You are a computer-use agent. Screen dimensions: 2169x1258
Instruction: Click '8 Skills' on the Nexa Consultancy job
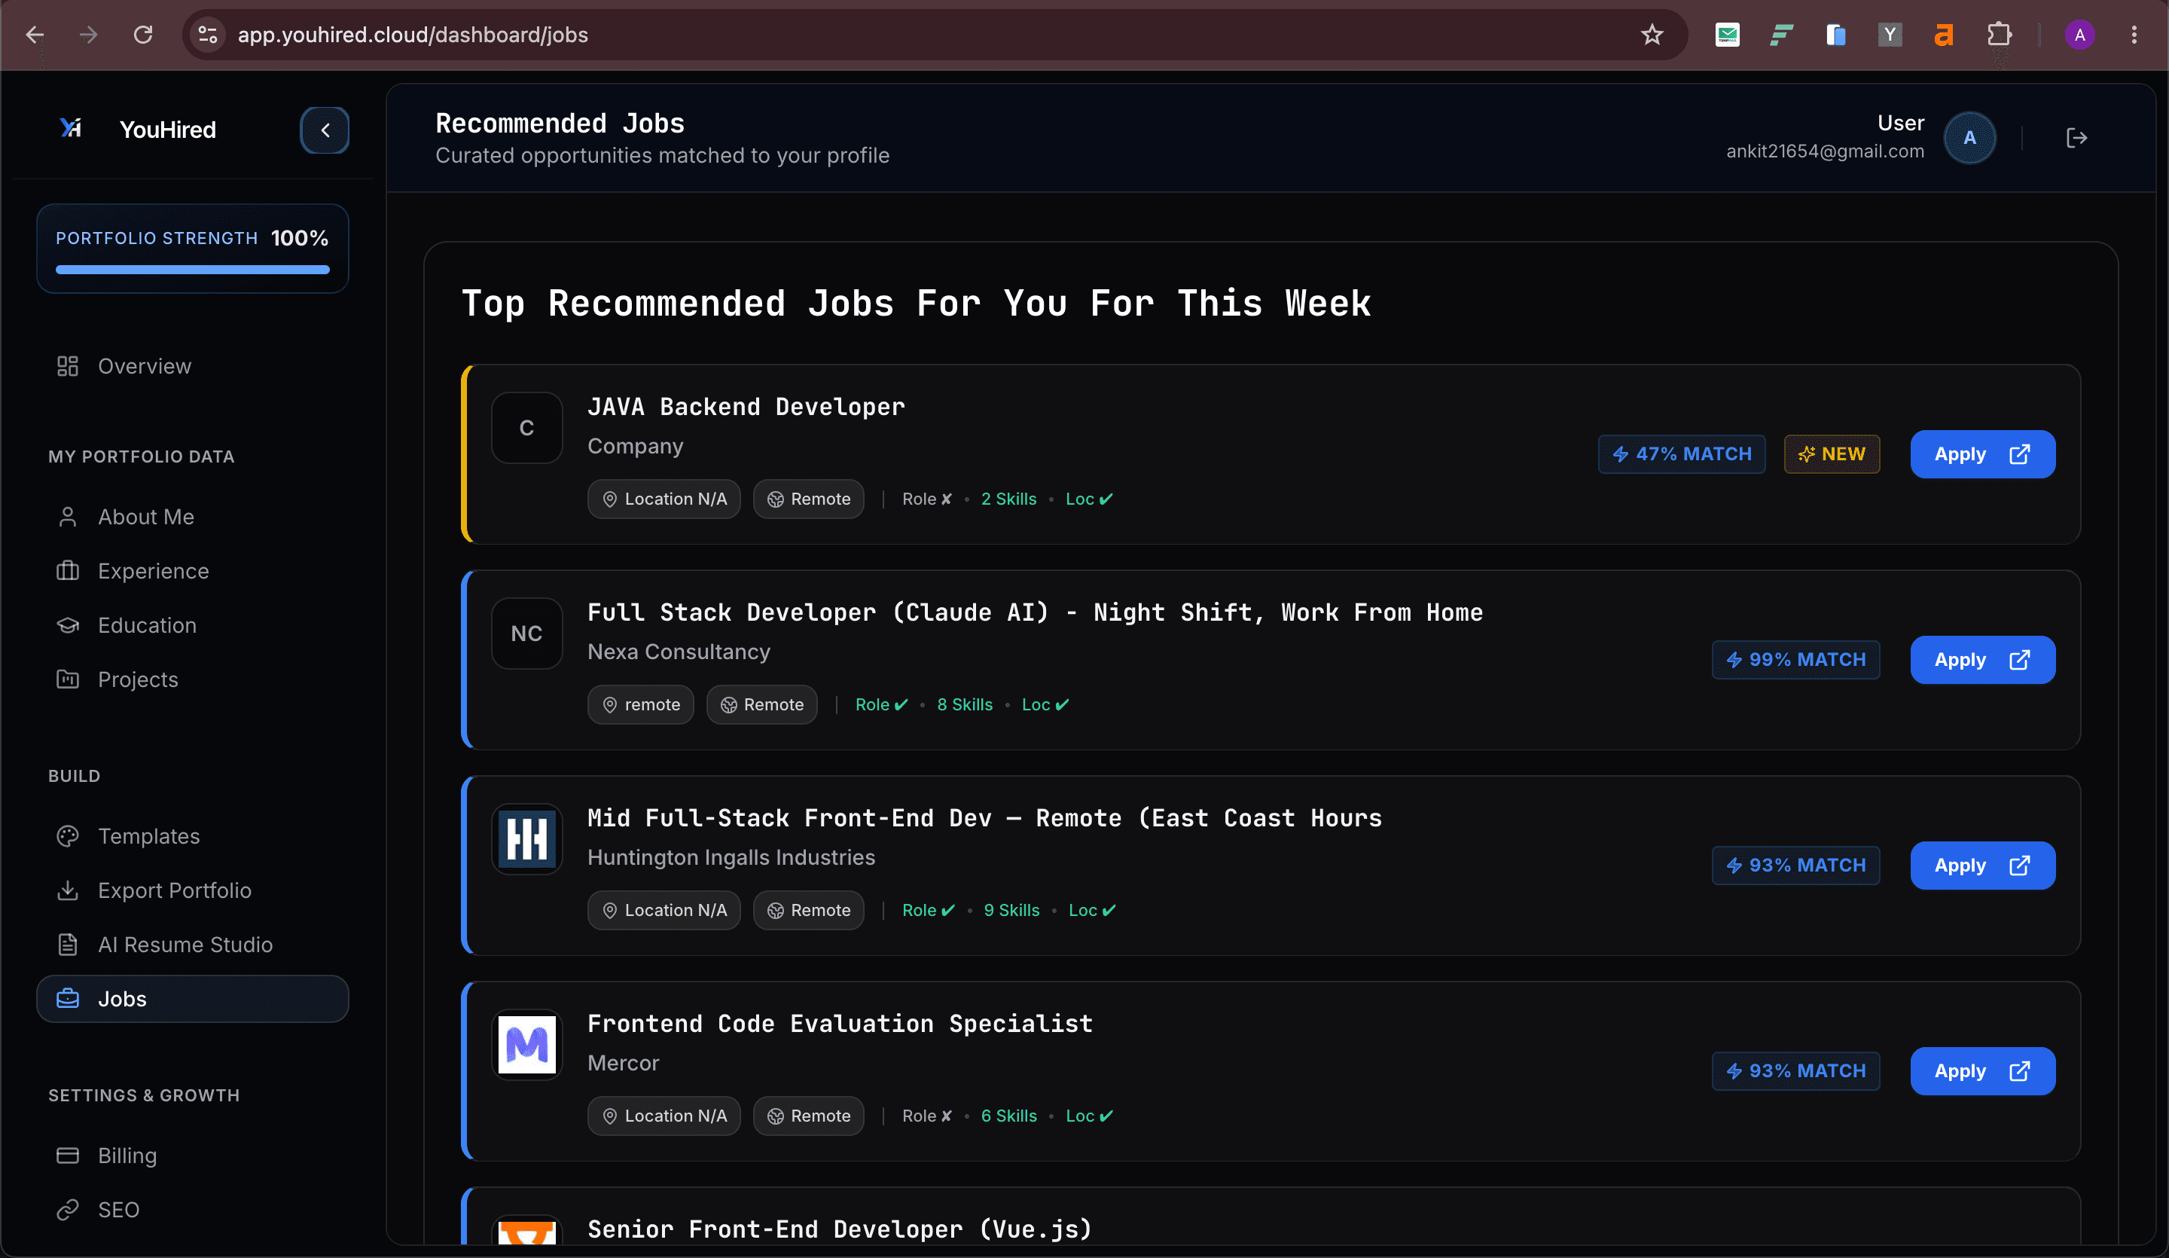965,704
